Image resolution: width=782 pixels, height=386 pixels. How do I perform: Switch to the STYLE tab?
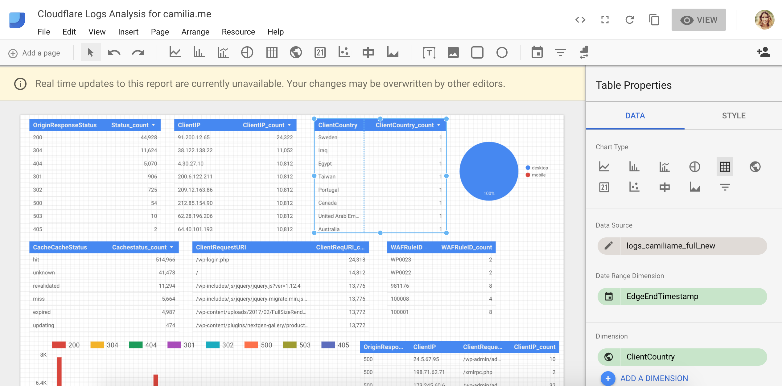734,116
